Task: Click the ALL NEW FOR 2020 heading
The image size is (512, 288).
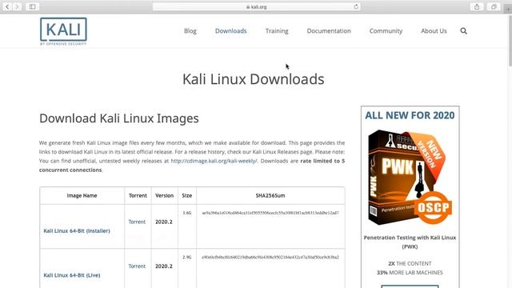Action: point(410,115)
